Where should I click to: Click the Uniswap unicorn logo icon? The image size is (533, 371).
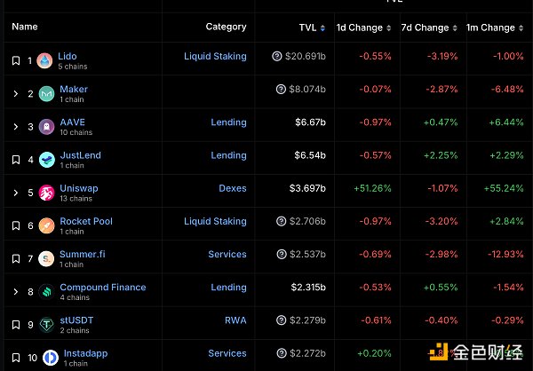tap(46, 193)
